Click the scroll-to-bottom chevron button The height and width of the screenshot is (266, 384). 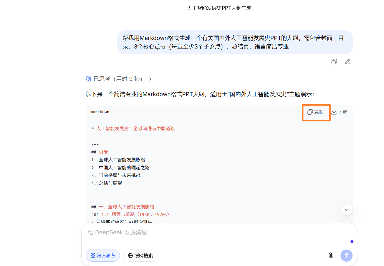[x=347, y=210]
